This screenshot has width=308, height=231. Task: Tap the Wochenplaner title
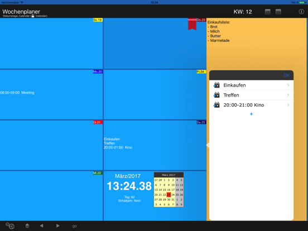21,12
